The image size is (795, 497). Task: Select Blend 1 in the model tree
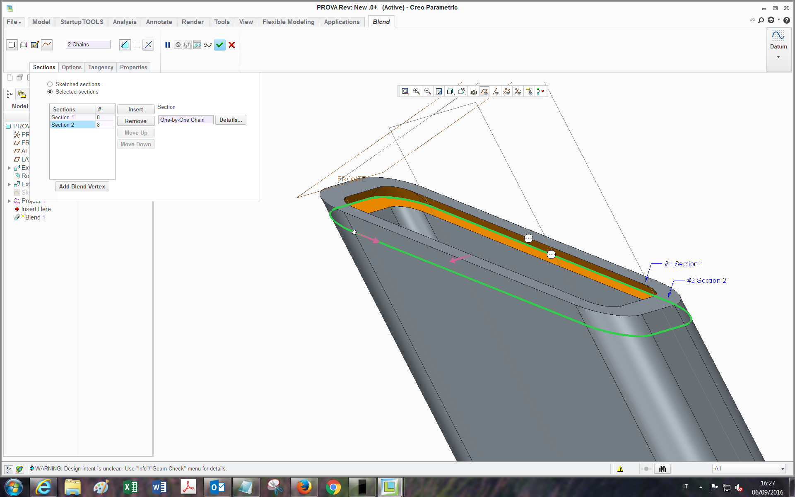[35, 217]
